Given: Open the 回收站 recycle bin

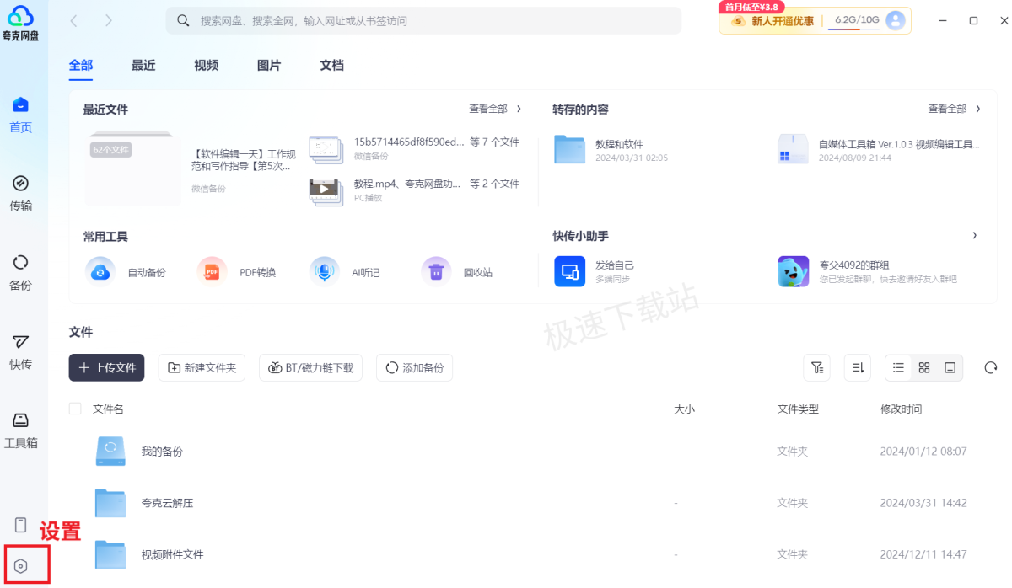Looking at the screenshot, I should click(457, 272).
